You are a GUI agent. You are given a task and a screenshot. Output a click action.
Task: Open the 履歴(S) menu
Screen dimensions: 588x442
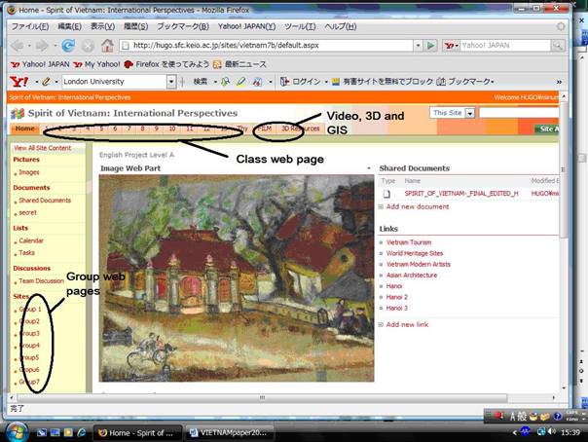pos(135,26)
